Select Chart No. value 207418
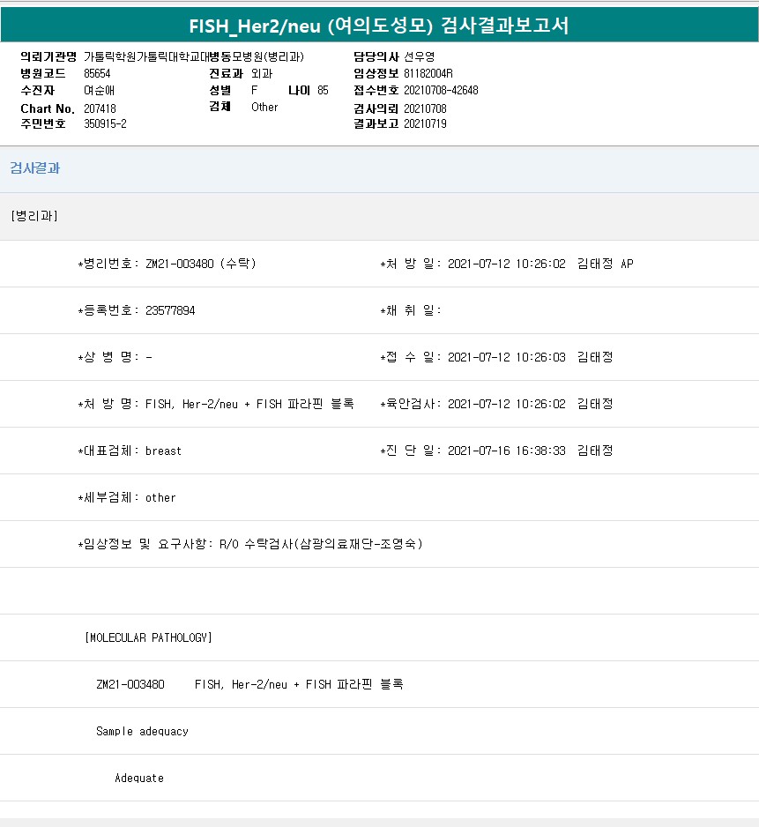The width and height of the screenshot is (759, 827). tap(100, 108)
